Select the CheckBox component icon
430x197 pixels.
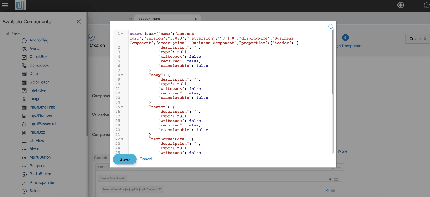(x=24, y=57)
